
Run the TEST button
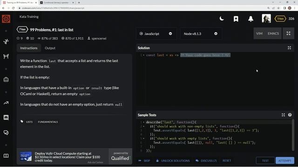[265, 161]
